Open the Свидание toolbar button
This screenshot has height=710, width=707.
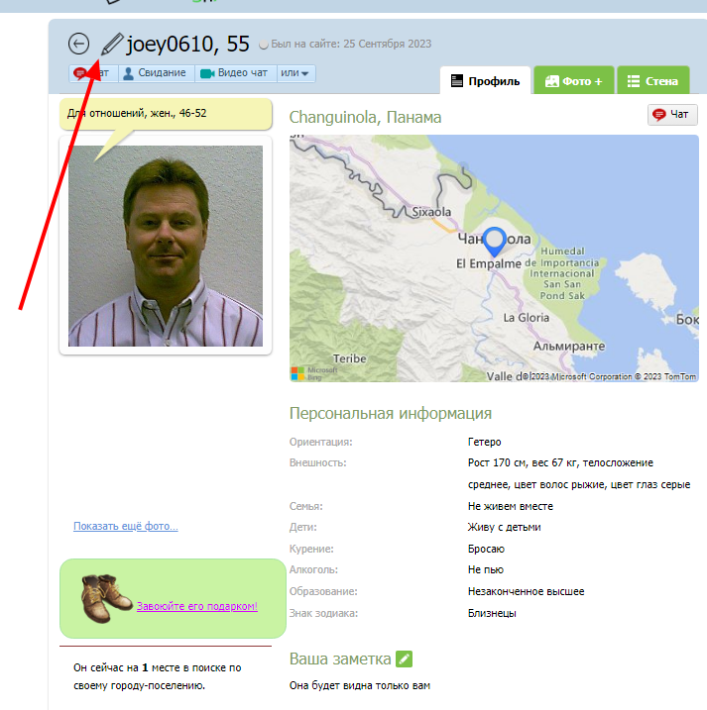157,73
